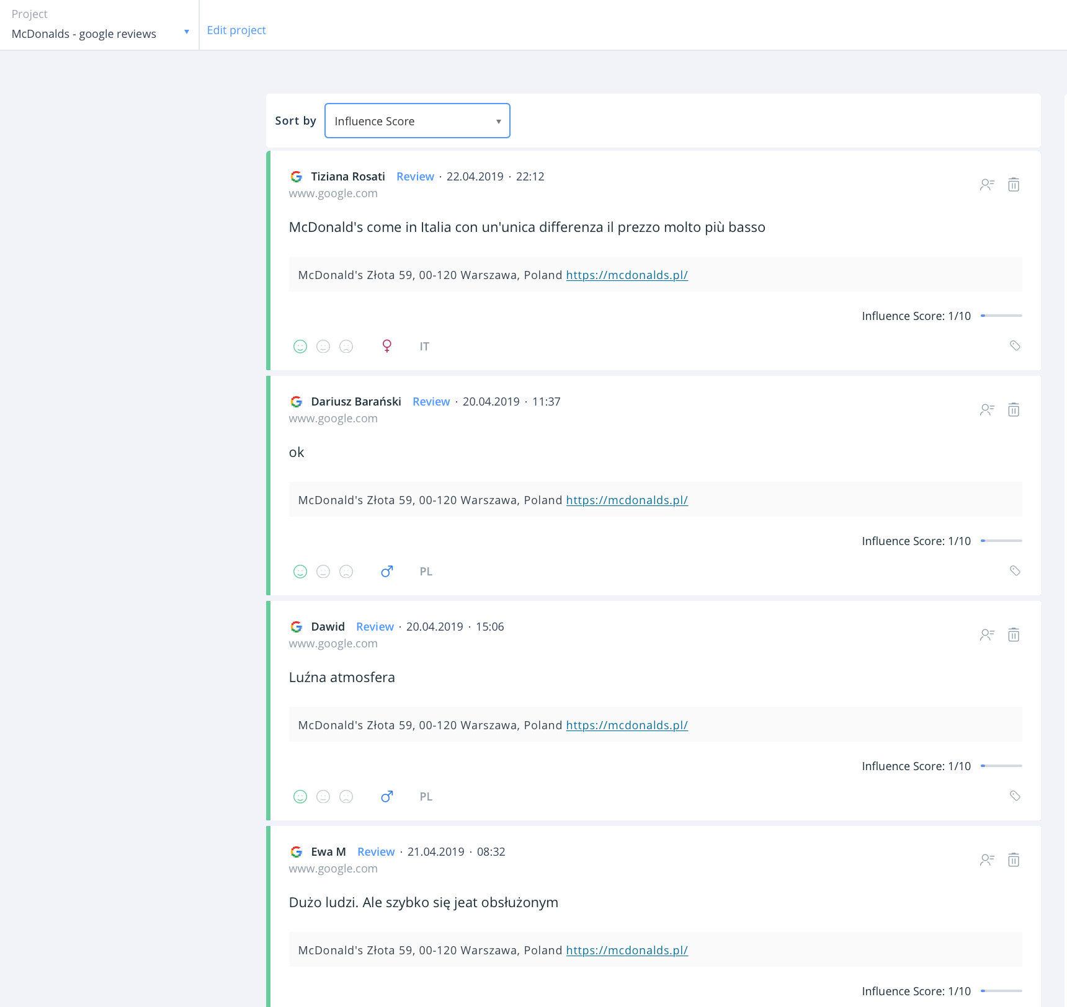Click female gender icon on Tiziana Rosati's review
Screen dimensions: 1067x1007
pyautogui.click(x=387, y=346)
